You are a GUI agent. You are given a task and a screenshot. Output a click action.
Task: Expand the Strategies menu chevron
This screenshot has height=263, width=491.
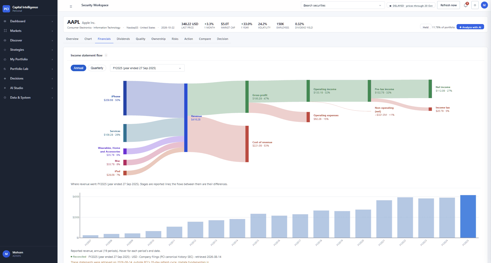coord(52,50)
